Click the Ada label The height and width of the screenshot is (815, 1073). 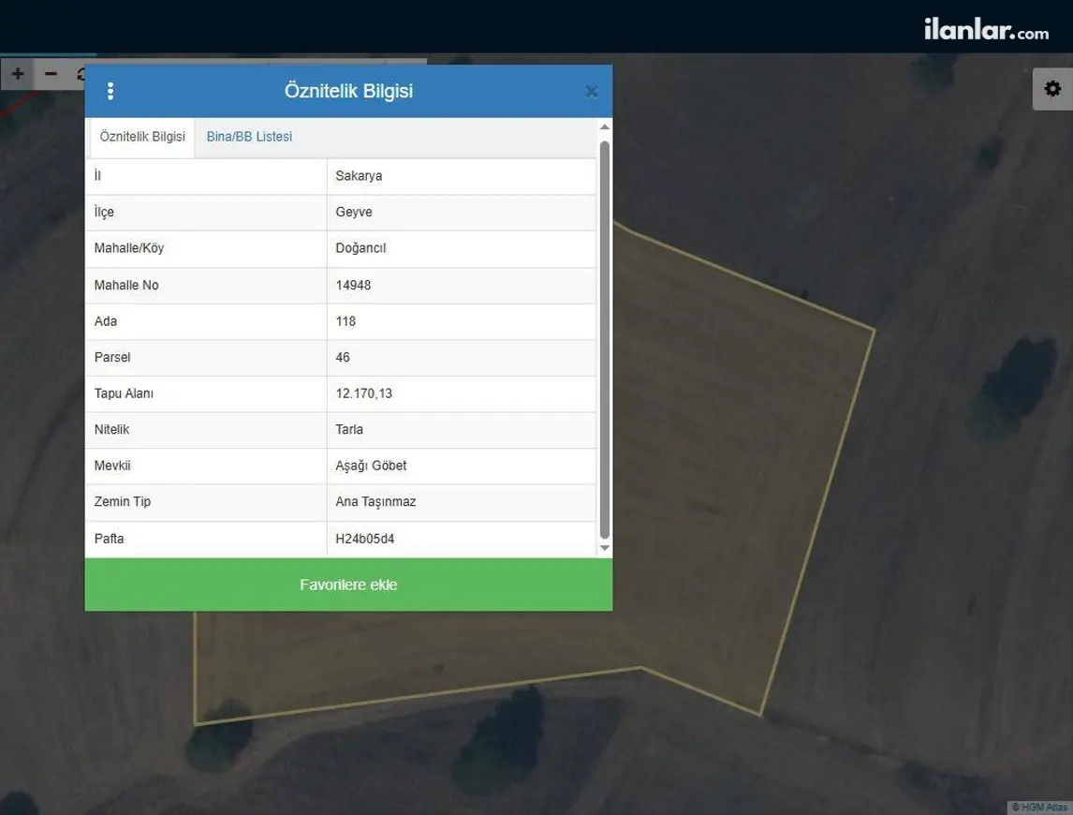click(x=106, y=321)
